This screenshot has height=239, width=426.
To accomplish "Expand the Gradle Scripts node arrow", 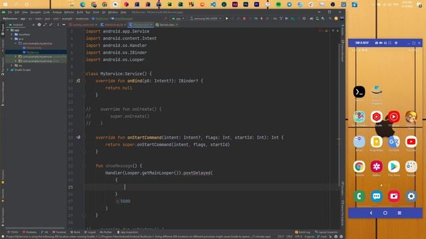I will (7, 70).
